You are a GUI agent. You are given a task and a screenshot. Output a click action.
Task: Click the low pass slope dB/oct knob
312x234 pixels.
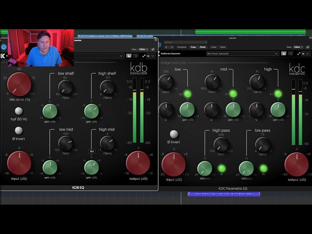pyautogui.click(x=246, y=169)
